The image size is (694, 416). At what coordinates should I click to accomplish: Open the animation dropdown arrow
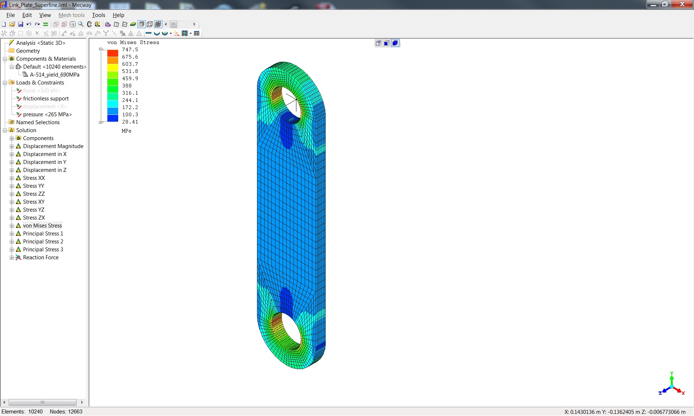(190, 34)
